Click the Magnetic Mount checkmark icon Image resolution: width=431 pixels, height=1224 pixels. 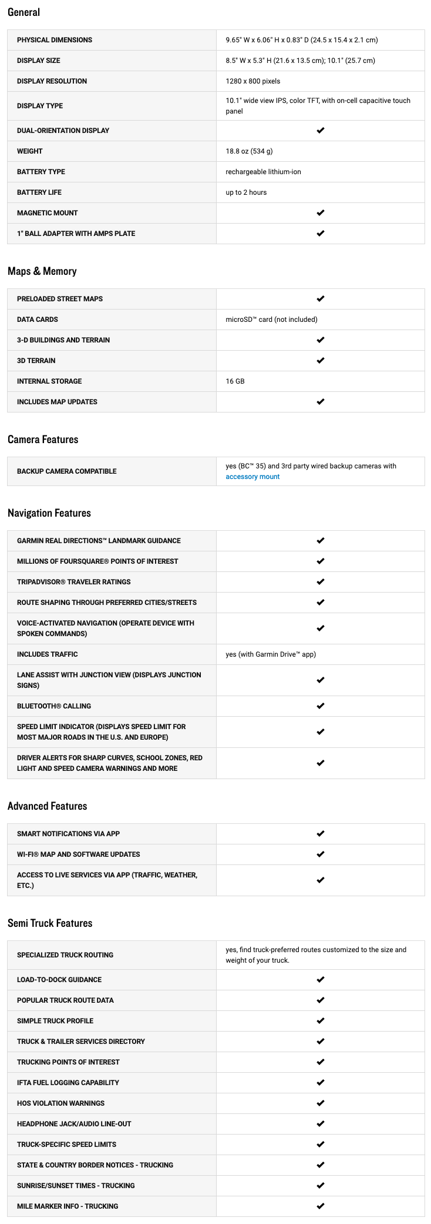coord(320,213)
